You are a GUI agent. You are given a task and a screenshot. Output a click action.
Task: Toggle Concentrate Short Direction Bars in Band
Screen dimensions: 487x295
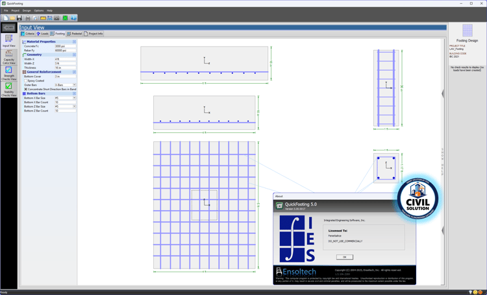tap(26, 89)
